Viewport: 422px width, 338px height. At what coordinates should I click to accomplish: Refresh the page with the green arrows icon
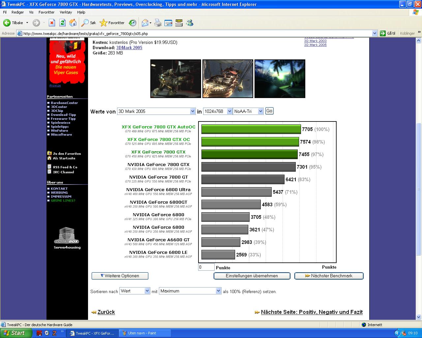click(62, 23)
